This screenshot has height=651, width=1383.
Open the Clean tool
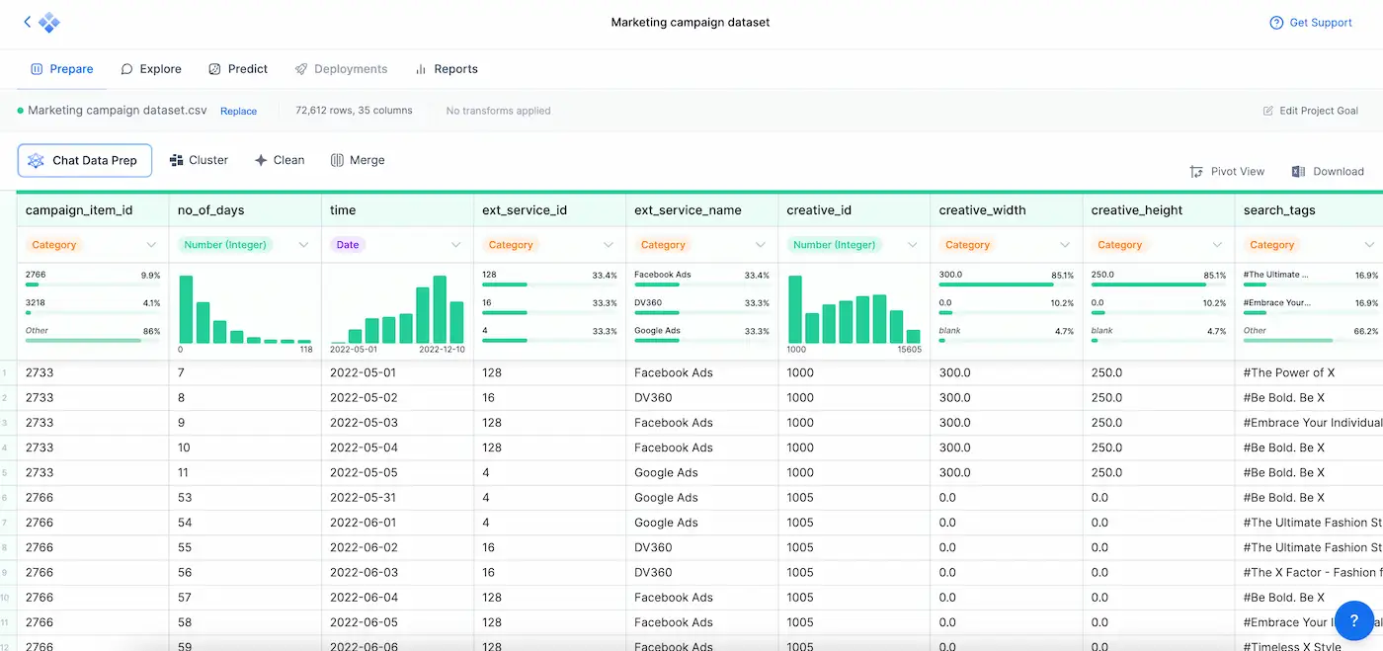tap(280, 160)
